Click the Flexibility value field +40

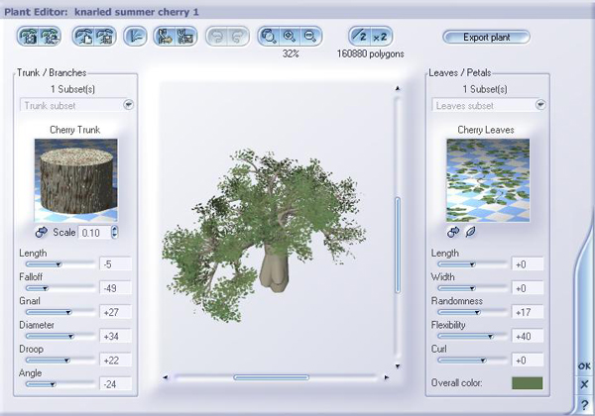click(x=528, y=336)
